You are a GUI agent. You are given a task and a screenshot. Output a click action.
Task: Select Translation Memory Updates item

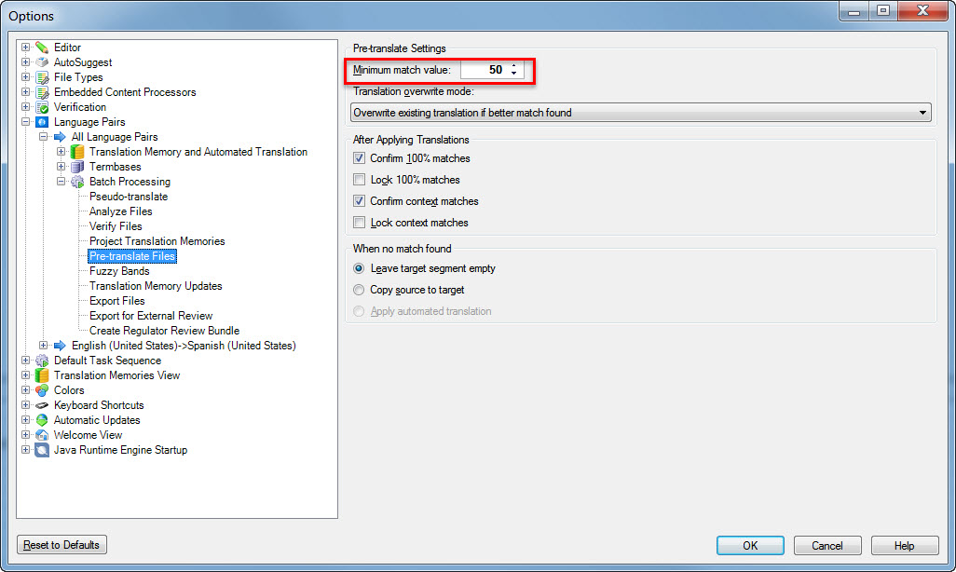pyautogui.click(x=156, y=286)
